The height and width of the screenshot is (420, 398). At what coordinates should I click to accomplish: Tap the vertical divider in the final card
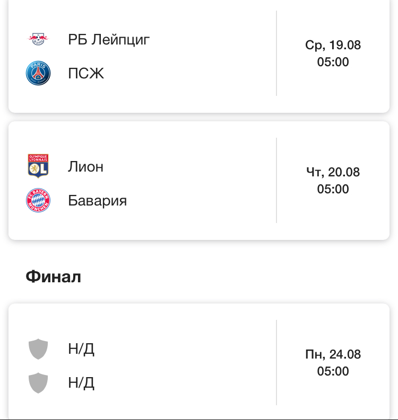coord(276,362)
